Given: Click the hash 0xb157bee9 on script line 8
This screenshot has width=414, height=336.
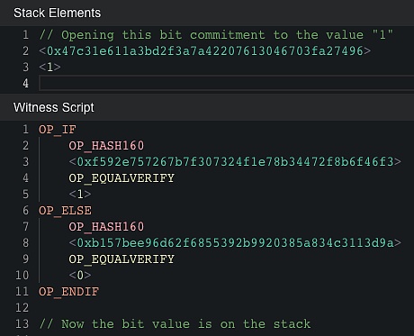Looking at the screenshot, I should (235, 243).
